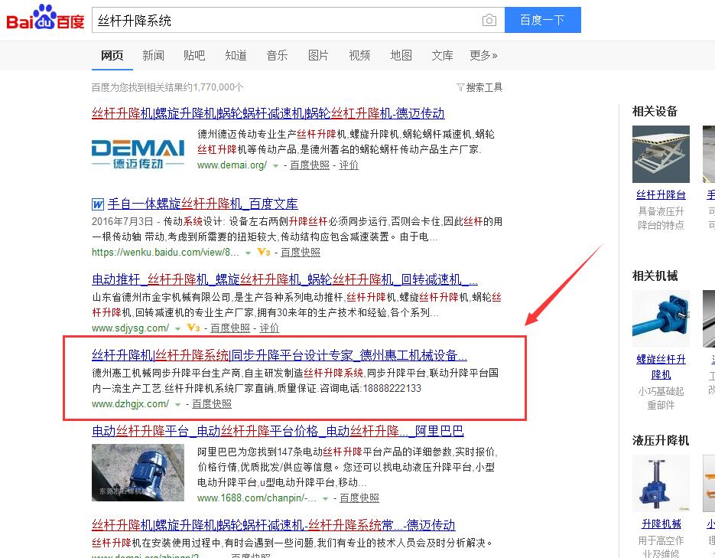Screen dimensions: 715x558
Task: Switch to the 新闻 tab
Action: pos(153,55)
